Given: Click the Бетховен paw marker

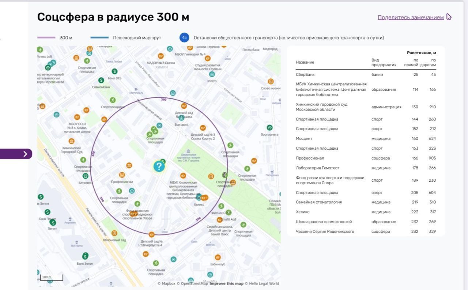Looking at the screenshot, I should (x=85, y=176).
